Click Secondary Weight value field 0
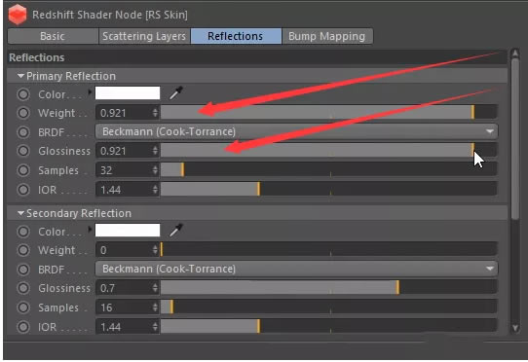528x362 pixels. click(x=124, y=250)
